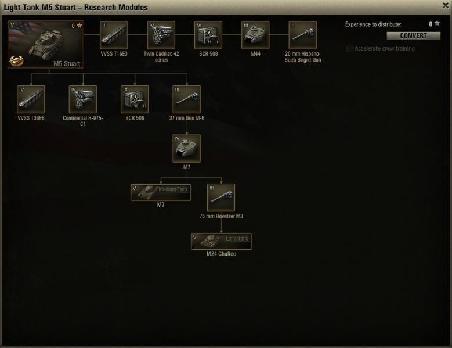The image size is (452, 348).
Task: Select the Continental R-975-C1 engine icon
Action: coord(83,99)
